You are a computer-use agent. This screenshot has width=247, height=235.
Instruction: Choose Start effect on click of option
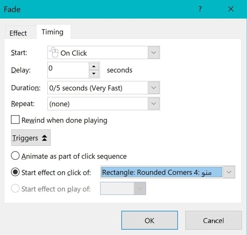pyautogui.click(x=15, y=173)
